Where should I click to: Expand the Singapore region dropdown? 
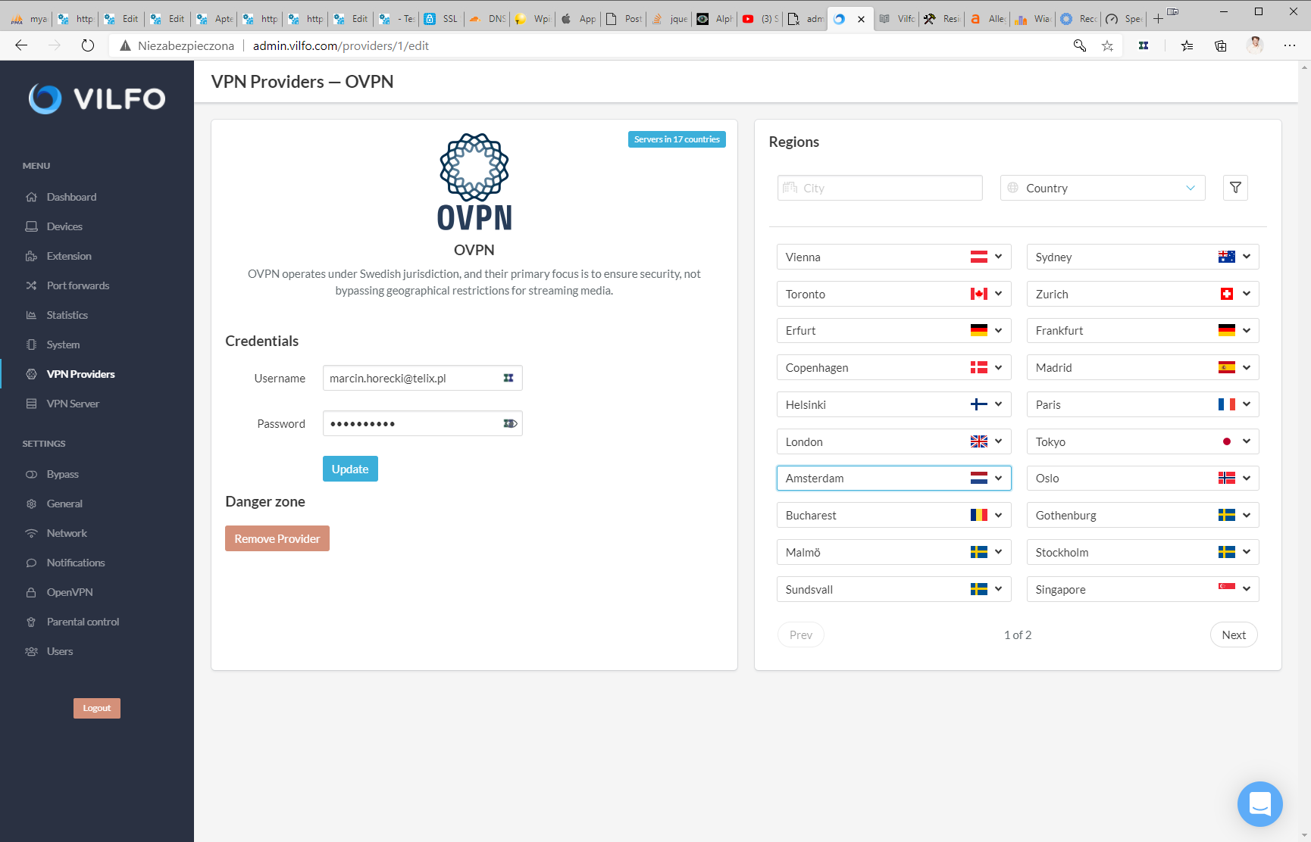1247,589
